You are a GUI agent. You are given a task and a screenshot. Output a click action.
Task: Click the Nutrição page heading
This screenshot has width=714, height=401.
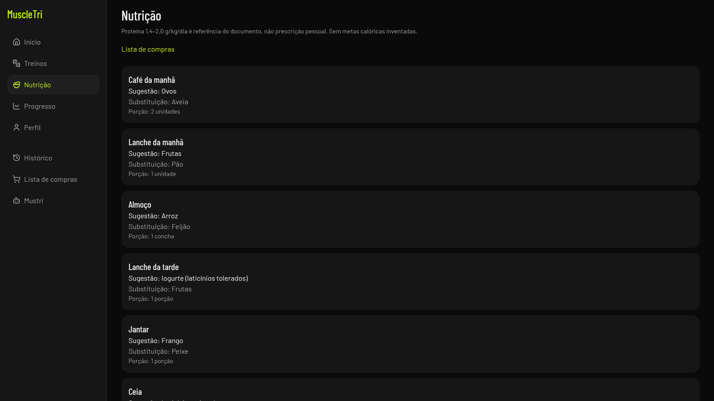tap(141, 16)
